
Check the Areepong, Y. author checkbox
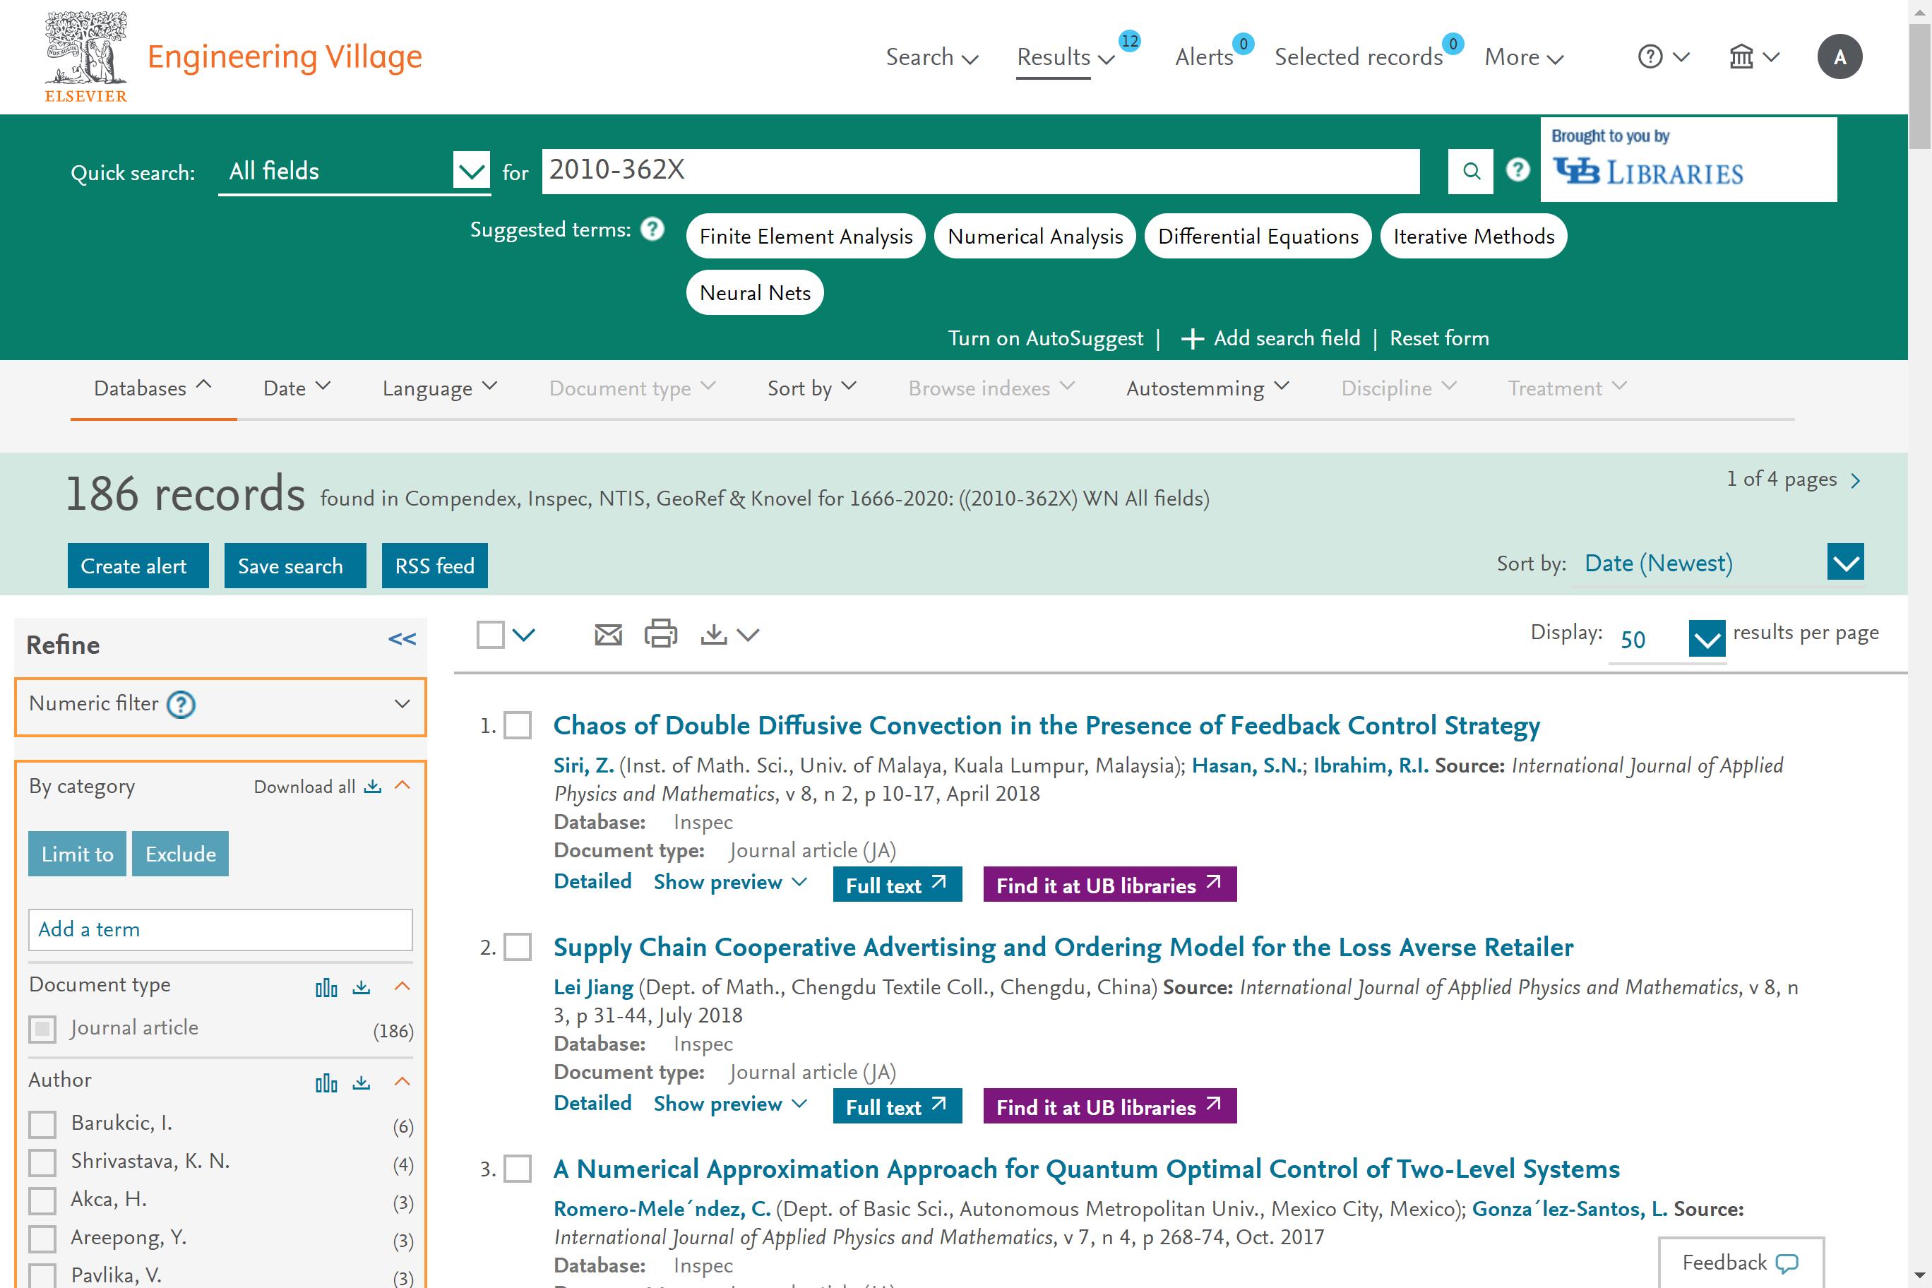(x=42, y=1238)
